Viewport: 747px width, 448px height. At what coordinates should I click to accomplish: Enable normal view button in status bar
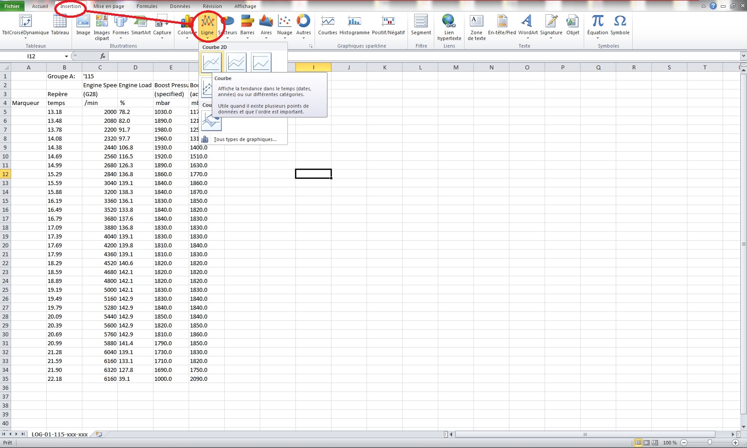pos(638,443)
